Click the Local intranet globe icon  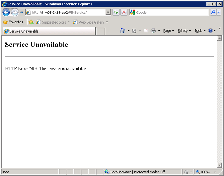[107, 172]
